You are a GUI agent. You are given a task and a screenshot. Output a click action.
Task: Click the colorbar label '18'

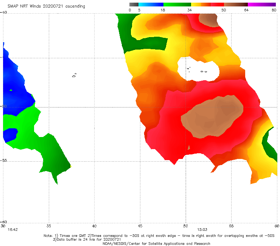163,10
